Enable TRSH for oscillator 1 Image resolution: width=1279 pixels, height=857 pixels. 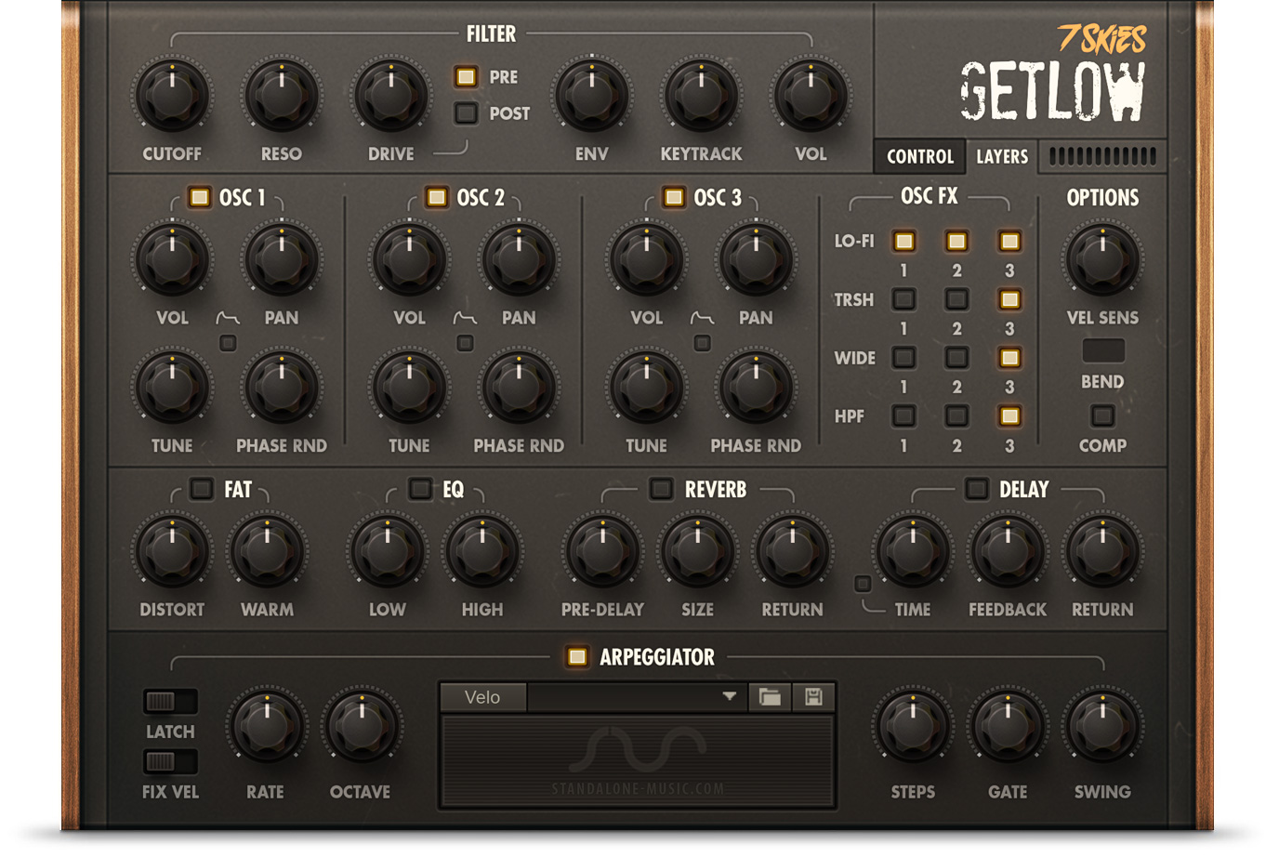903,299
